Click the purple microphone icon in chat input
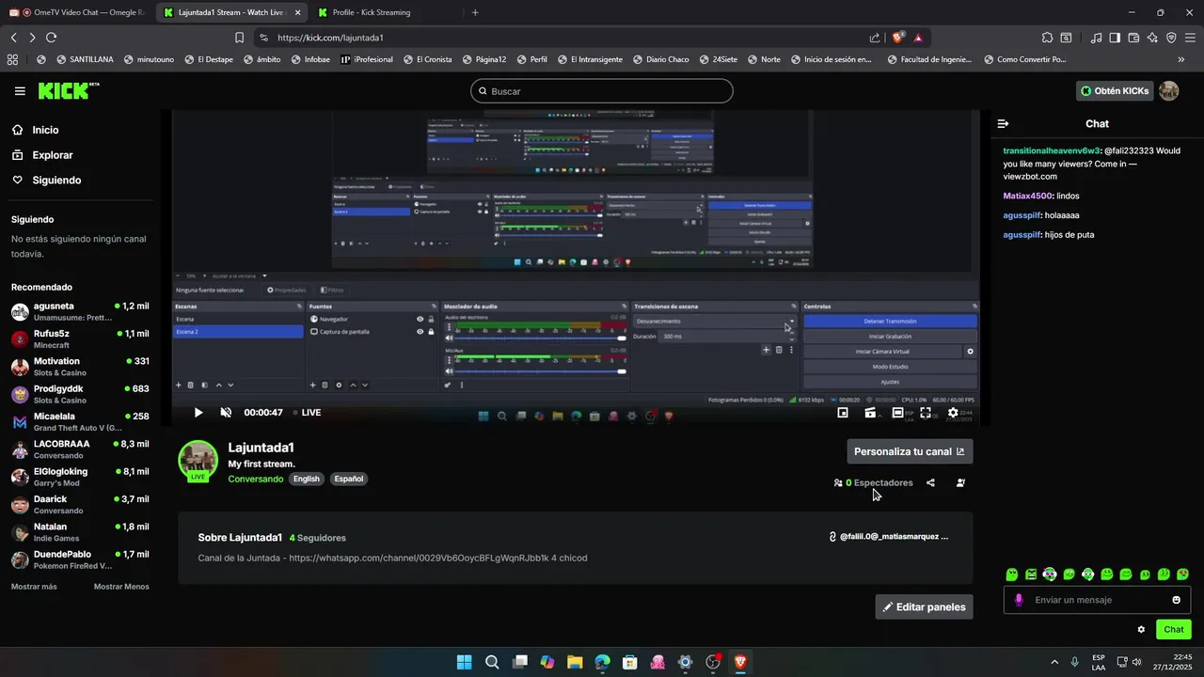The image size is (1204, 677). 1019,600
